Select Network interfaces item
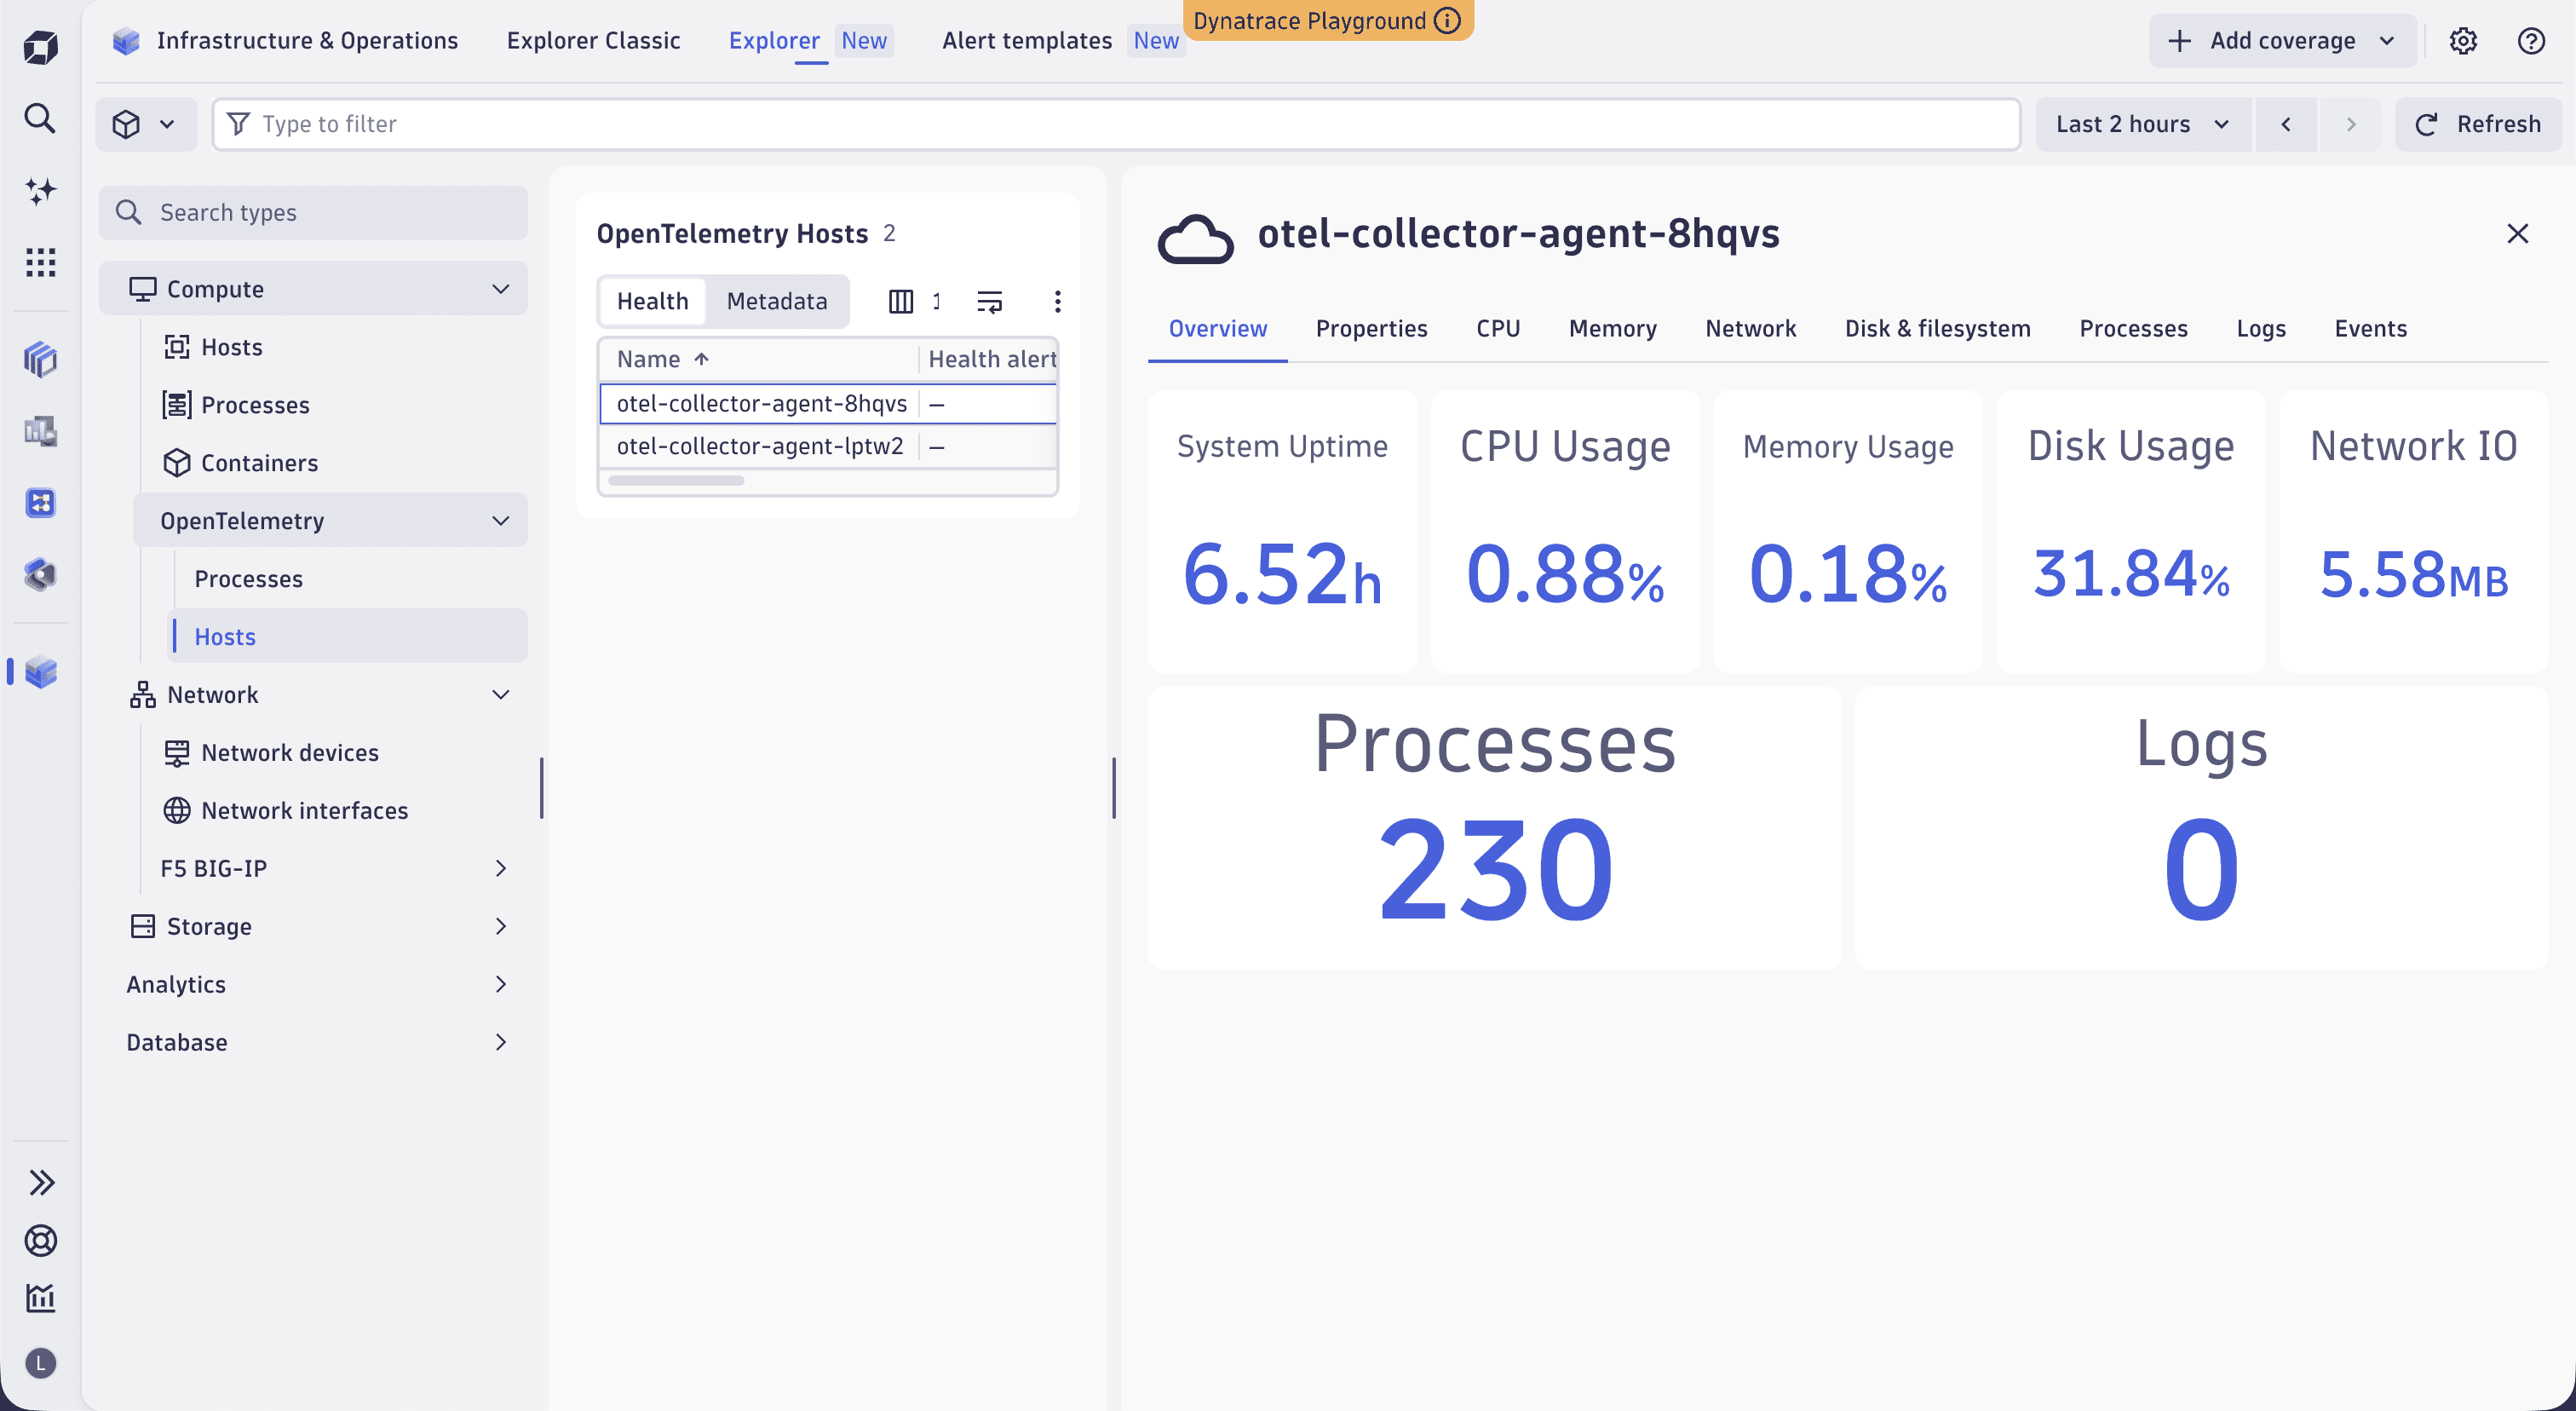 (x=304, y=811)
